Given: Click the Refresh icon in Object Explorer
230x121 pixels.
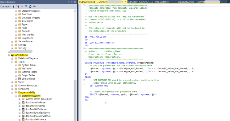Looking at the screenshot, I should [x=30, y=6].
